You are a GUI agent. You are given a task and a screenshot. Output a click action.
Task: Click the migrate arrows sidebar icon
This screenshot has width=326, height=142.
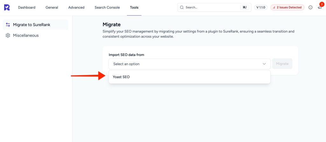(x=8, y=25)
